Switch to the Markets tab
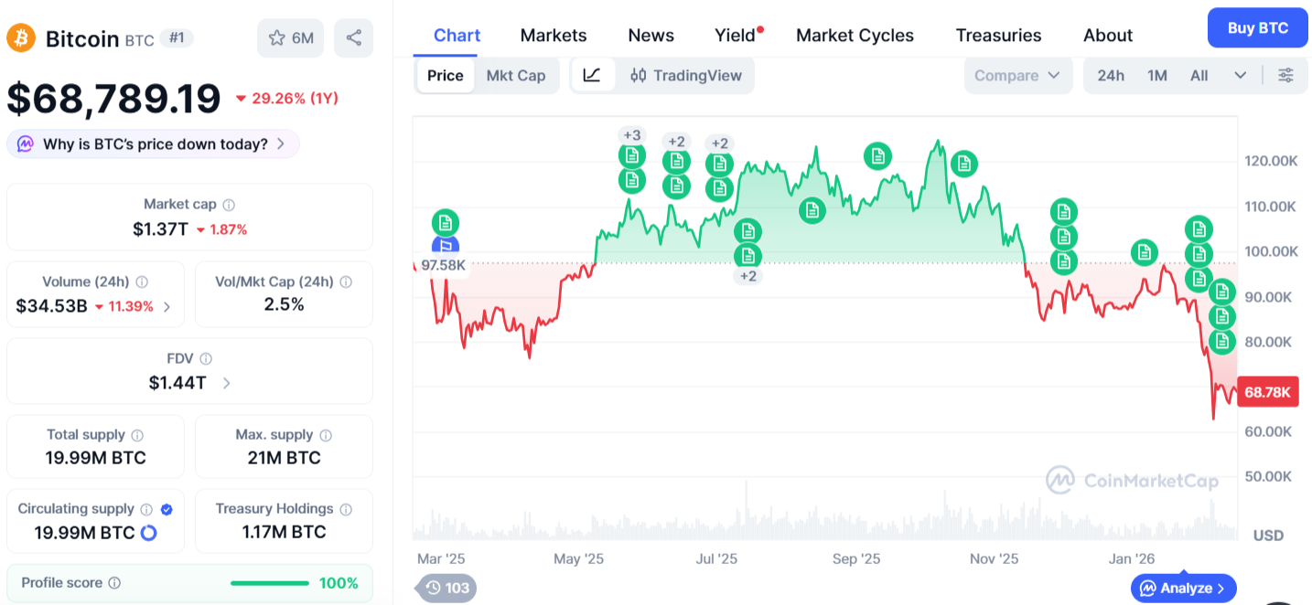This screenshot has width=1312, height=605. 553,35
